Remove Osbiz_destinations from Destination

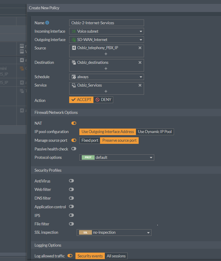click(x=140, y=62)
